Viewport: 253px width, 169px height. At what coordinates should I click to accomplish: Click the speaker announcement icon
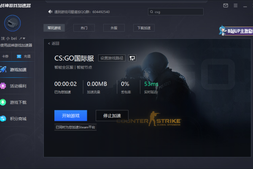coord(50,12)
